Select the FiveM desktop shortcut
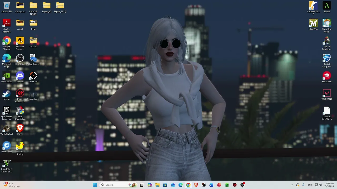 tap(327, 7)
